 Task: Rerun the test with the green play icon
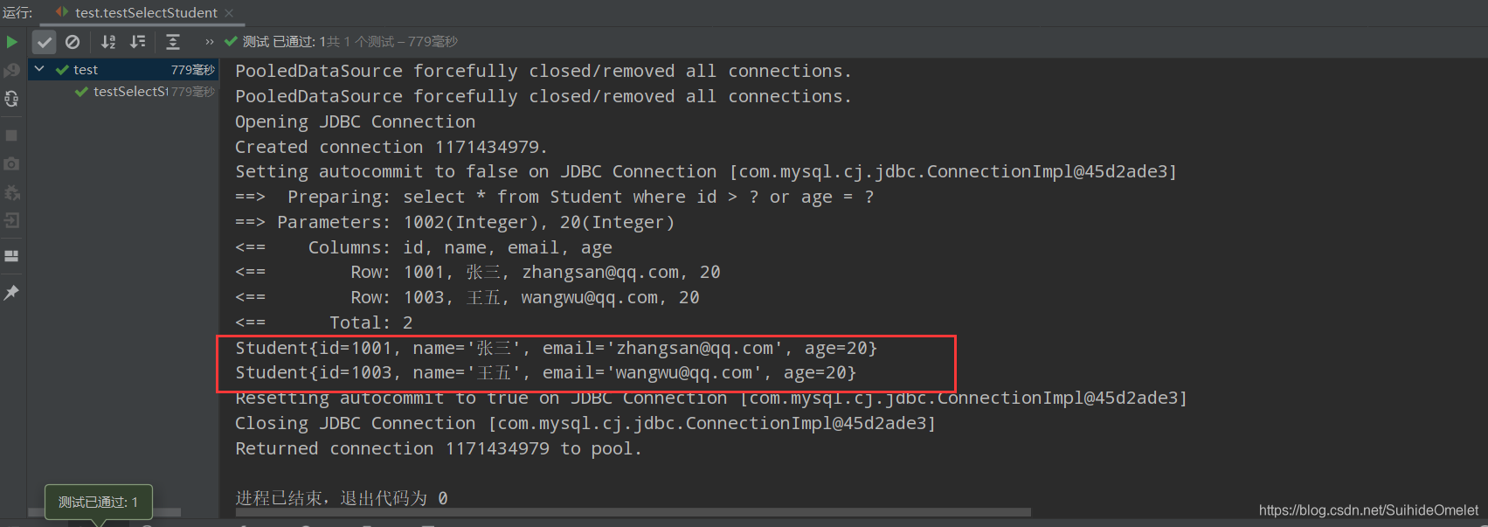(11, 42)
